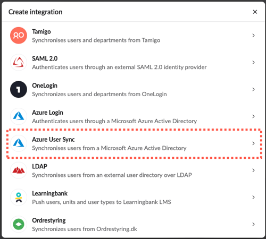Open Azure User Sync chevron arrow

click(x=254, y=143)
